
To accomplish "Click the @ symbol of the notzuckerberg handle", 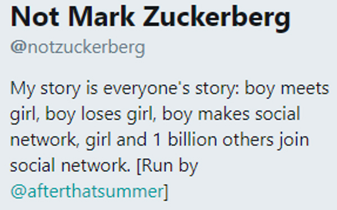I will point(19,47).
